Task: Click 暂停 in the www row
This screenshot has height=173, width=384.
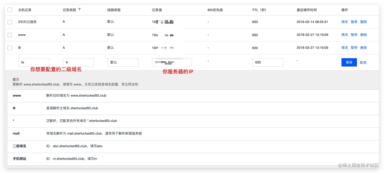Action: click(x=354, y=35)
